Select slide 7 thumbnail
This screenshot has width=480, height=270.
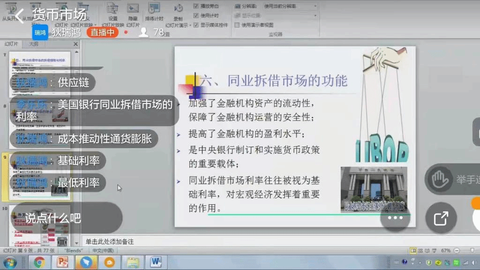click(x=40, y=74)
